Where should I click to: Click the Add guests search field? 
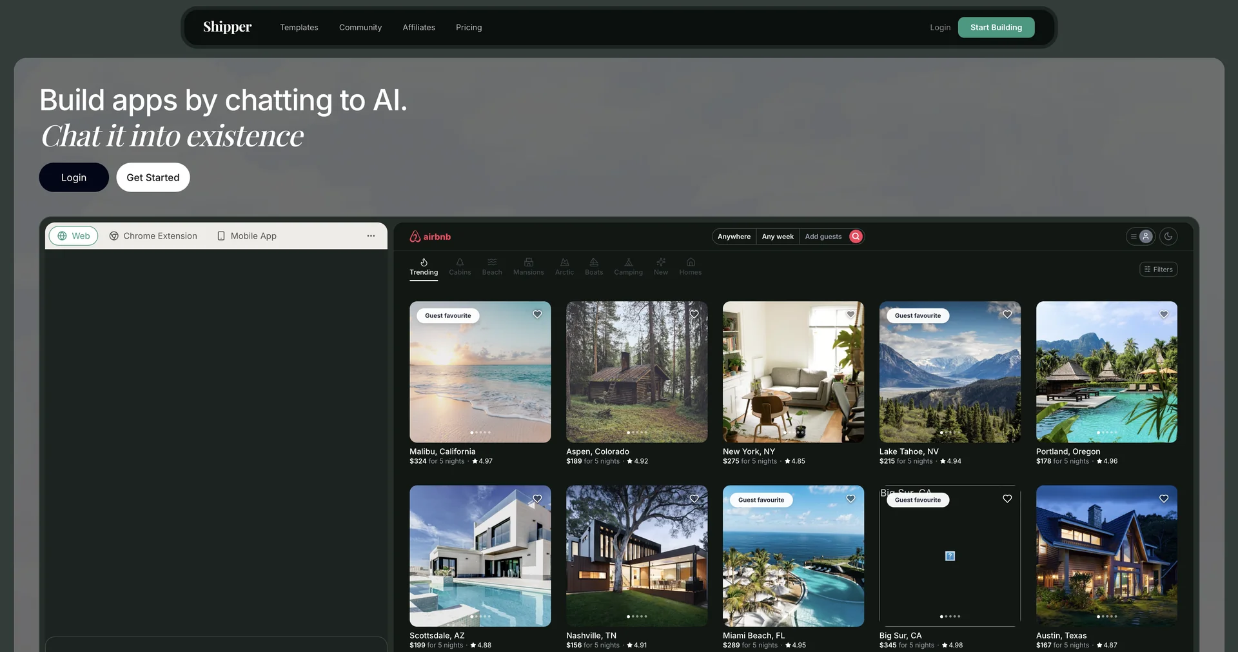tap(823, 237)
